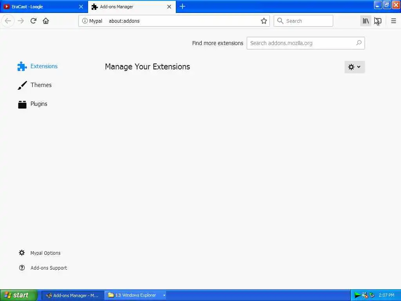
Task: Switch to the EraCast - Loogle tab
Action: click(44, 7)
